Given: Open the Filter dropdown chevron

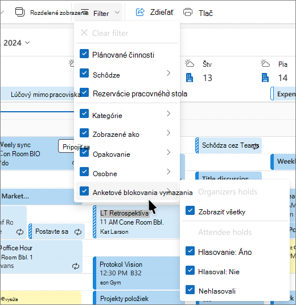Looking at the screenshot, I should pyautogui.click(x=117, y=13).
